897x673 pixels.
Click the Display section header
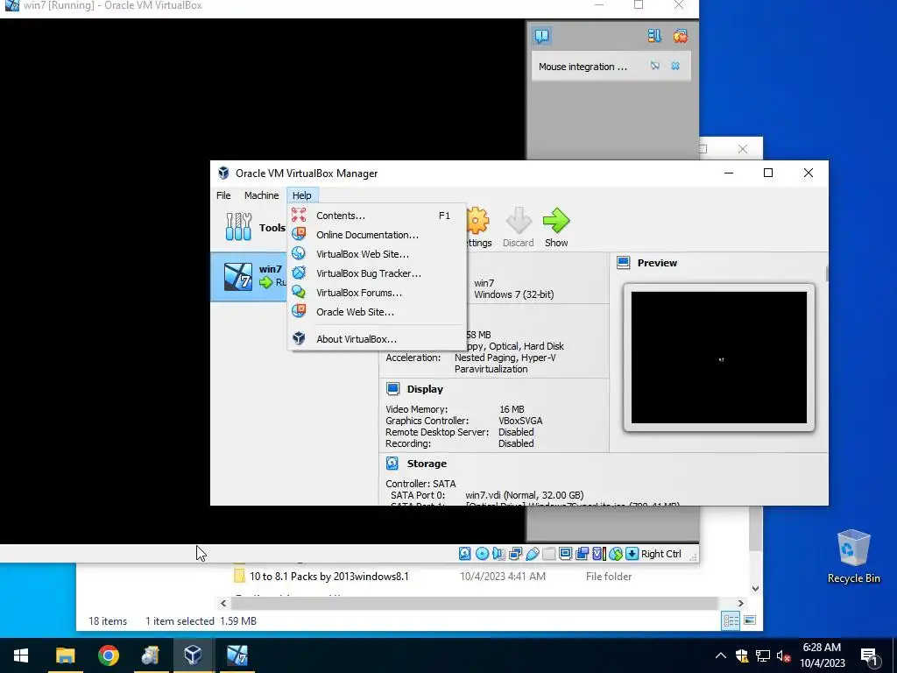pos(425,389)
